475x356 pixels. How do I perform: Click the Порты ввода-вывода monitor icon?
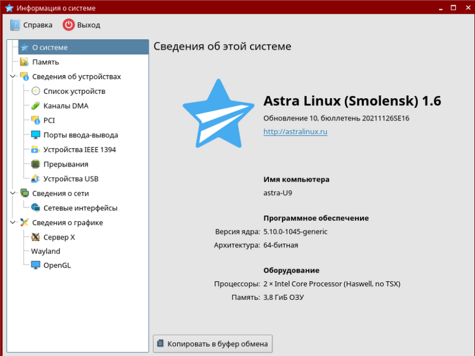36,135
